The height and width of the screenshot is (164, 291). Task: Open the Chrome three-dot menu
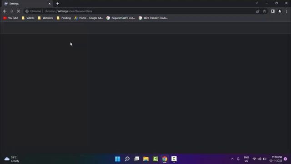tap(286, 11)
